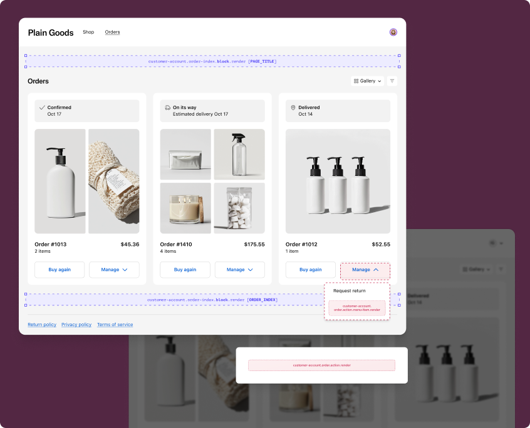This screenshot has width=530, height=428.
Task: Go to the Shop nav tab
Action: [88, 32]
